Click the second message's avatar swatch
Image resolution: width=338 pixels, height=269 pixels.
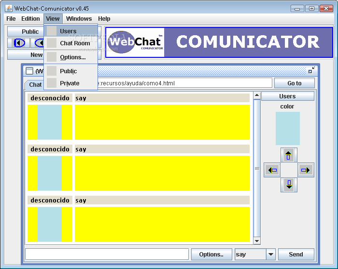[x=50, y=173]
